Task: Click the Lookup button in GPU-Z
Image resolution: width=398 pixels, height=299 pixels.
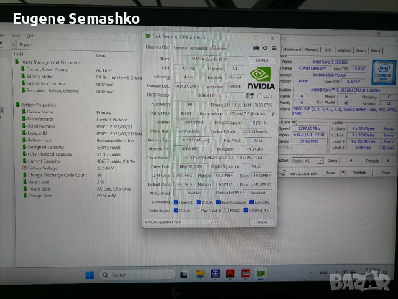Action: pyautogui.click(x=262, y=59)
